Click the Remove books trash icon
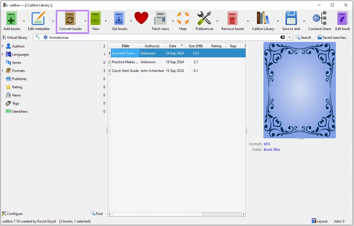This screenshot has height=226, width=354. pyautogui.click(x=232, y=19)
